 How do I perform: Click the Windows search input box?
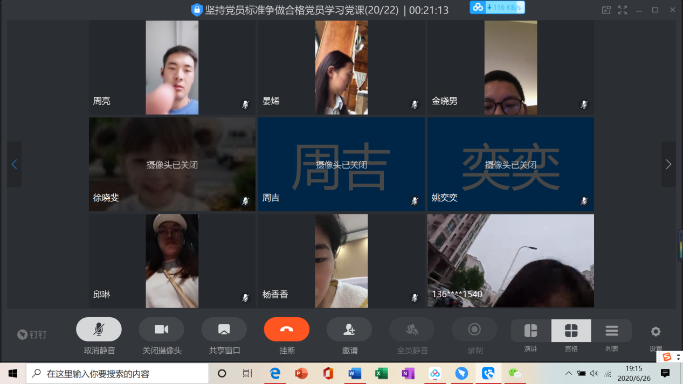(x=124, y=373)
